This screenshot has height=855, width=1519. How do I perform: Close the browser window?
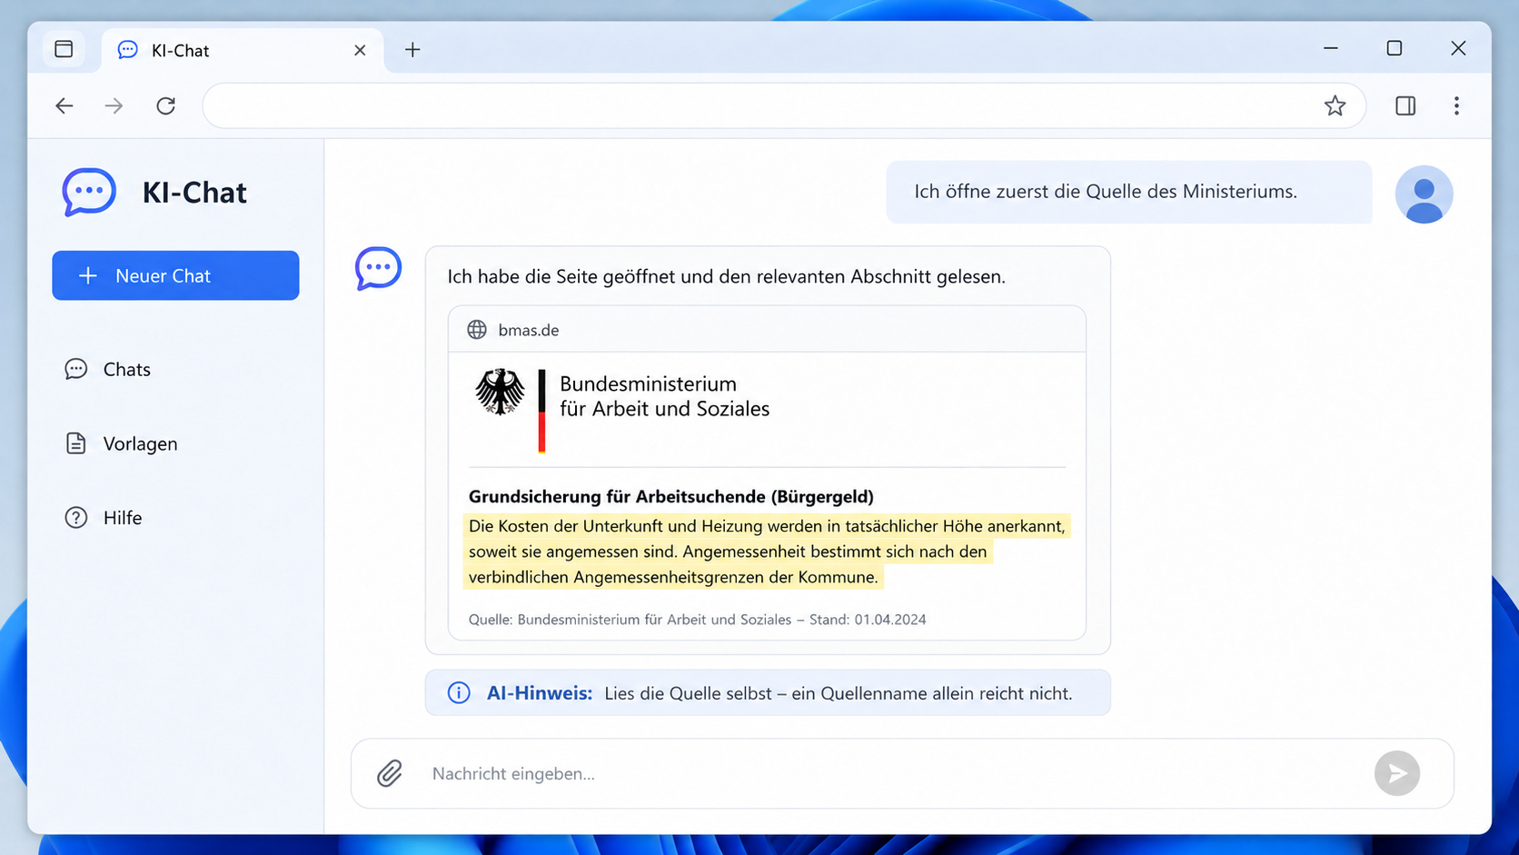[x=1458, y=48]
